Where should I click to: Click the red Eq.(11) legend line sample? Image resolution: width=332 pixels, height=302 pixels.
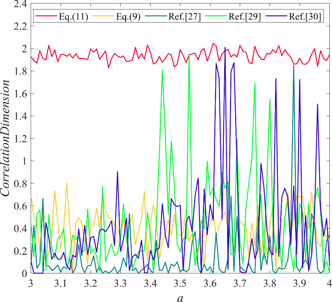(x=46, y=16)
